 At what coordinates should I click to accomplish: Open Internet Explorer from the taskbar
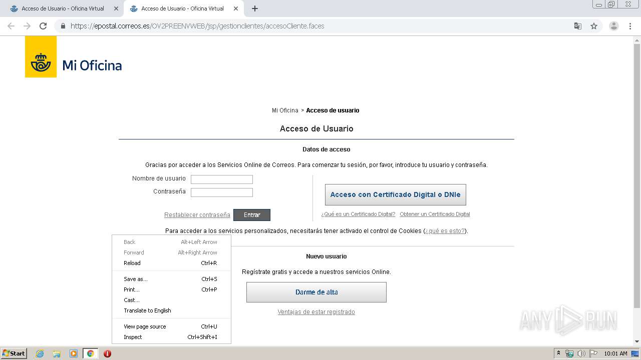pos(40,353)
